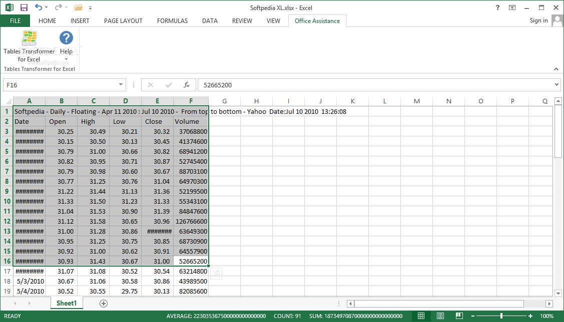564x322 pixels.
Task: Click horizontal scrollbar right arrow
Action: (549, 304)
